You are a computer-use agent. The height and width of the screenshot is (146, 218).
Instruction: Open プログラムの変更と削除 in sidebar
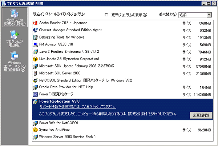(x=15, y=17)
